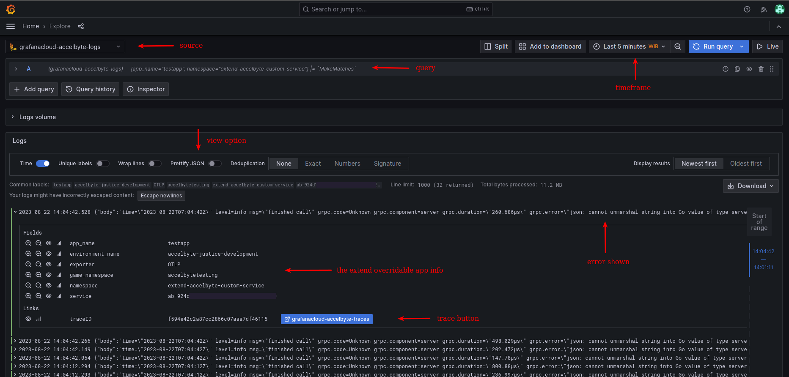Show statistics for exporter field
789x377 pixels.
[59, 264]
